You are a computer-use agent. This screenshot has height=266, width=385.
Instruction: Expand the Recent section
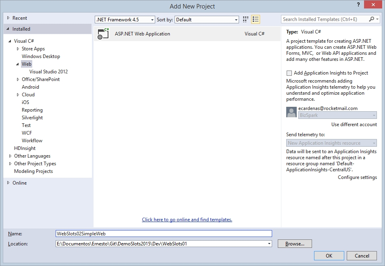[8, 18]
